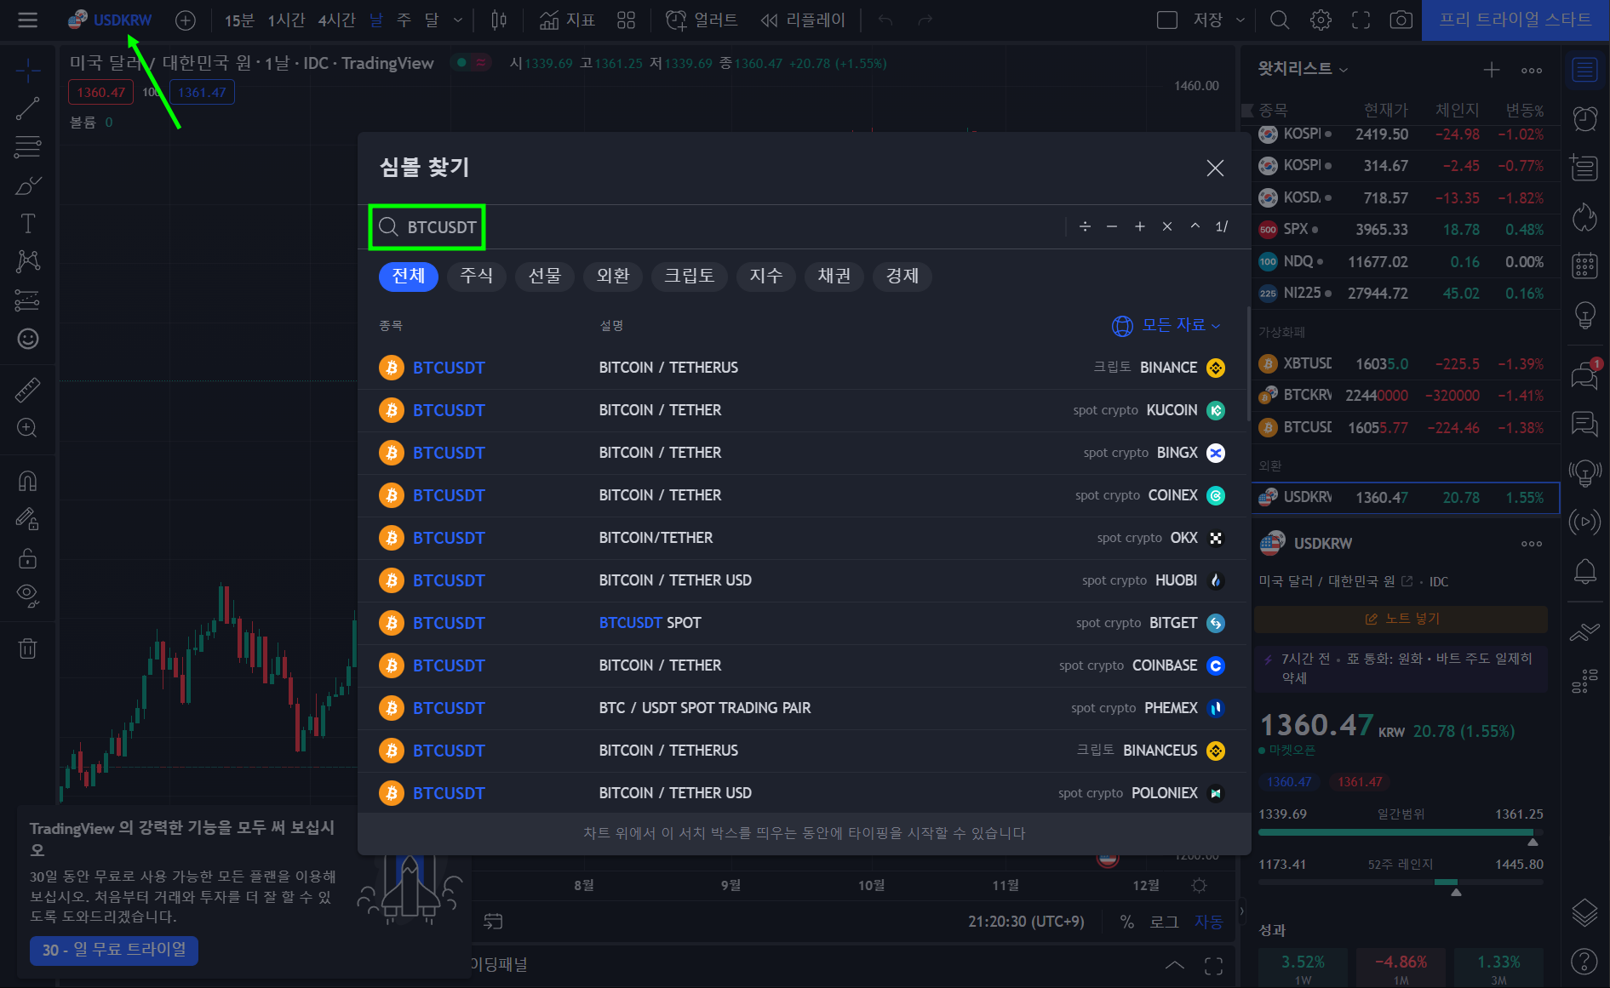This screenshot has height=988, width=1610.
Task: Toggle lock all drawing tools
Action: coord(27,558)
